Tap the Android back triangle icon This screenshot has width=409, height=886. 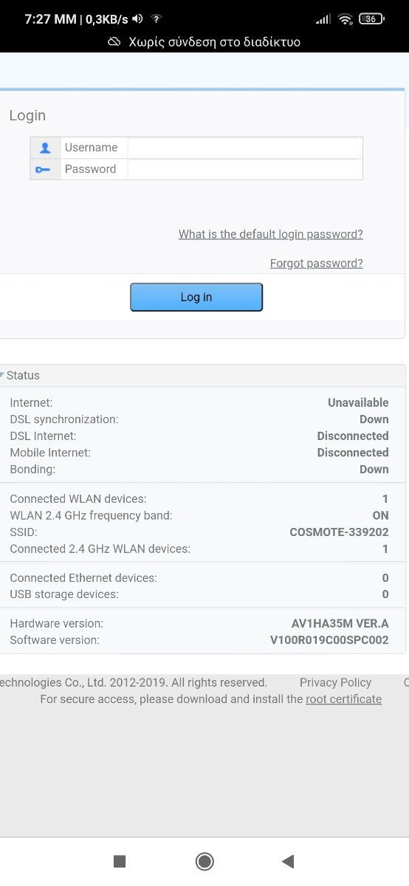pos(288,861)
